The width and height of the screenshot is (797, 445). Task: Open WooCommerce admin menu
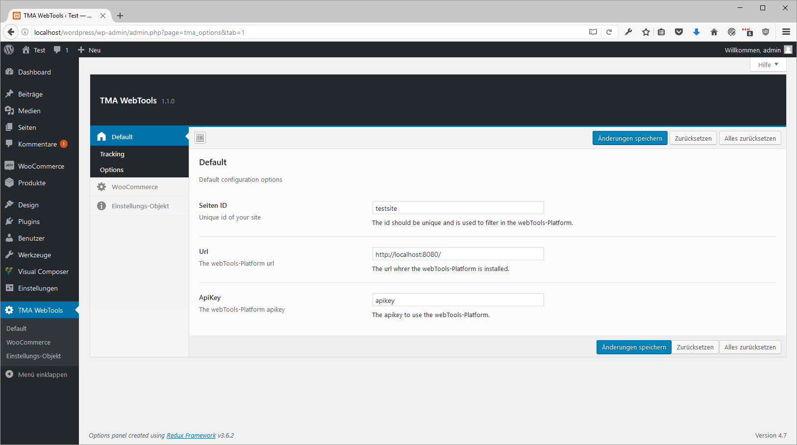click(x=39, y=166)
